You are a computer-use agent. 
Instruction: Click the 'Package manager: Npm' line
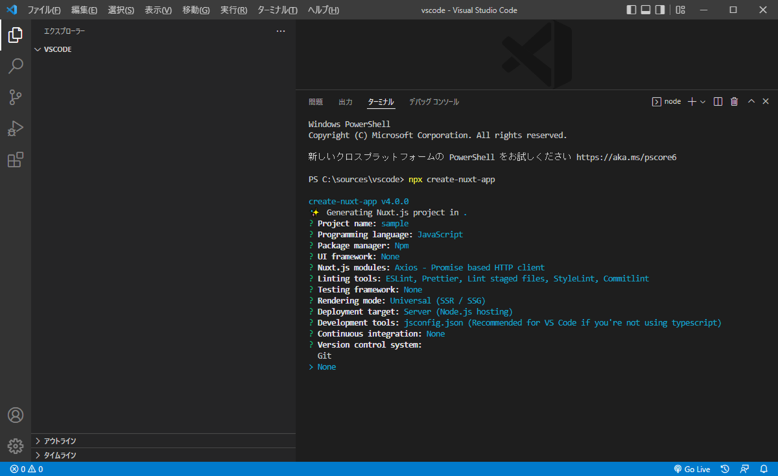(359, 246)
